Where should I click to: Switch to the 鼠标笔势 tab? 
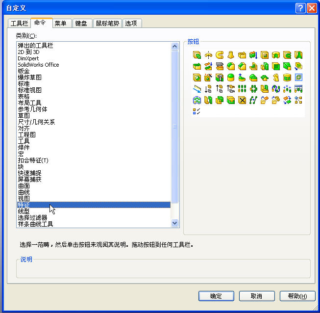tap(107, 23)
